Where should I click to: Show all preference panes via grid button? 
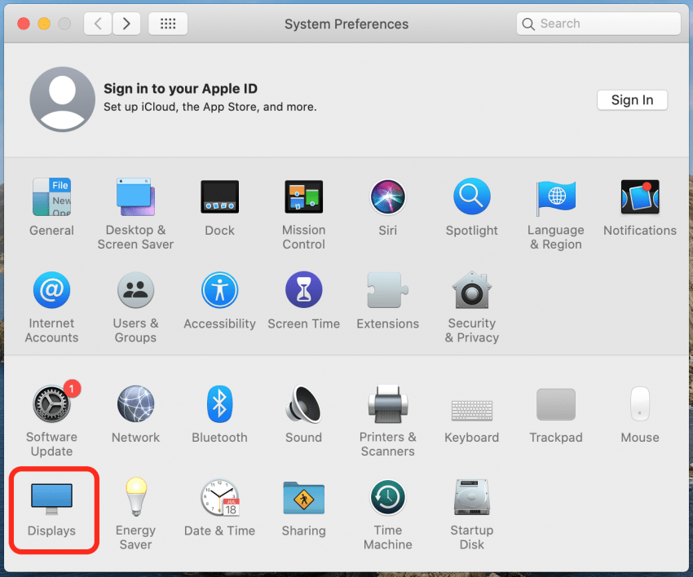168,23
